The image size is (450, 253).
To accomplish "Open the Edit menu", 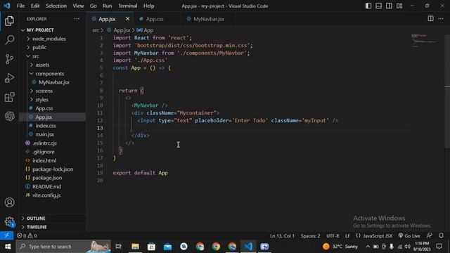I will pyautogui.click(x=35, y=6).
